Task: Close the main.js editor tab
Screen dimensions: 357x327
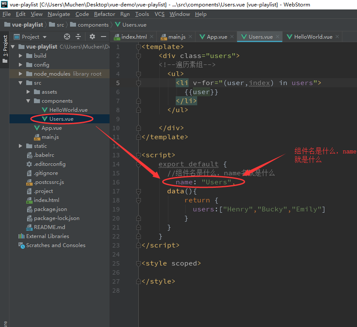Action: (190, 37)
